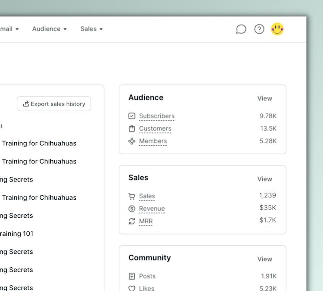
Task: Select the raining 101 sales row
Action: (16, 234)
